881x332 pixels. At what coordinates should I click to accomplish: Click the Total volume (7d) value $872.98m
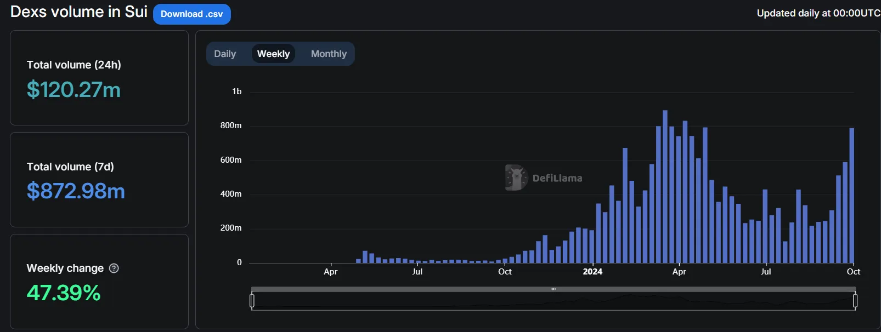76,191
